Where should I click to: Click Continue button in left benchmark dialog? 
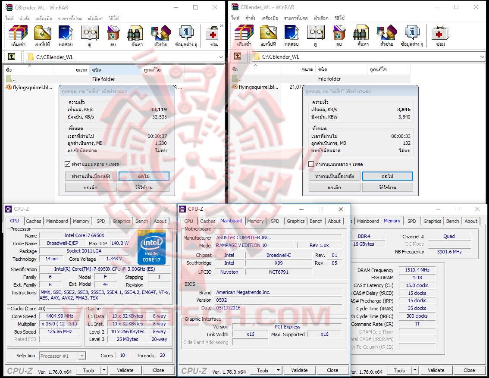pyautogui.click(x=144, y=176)
